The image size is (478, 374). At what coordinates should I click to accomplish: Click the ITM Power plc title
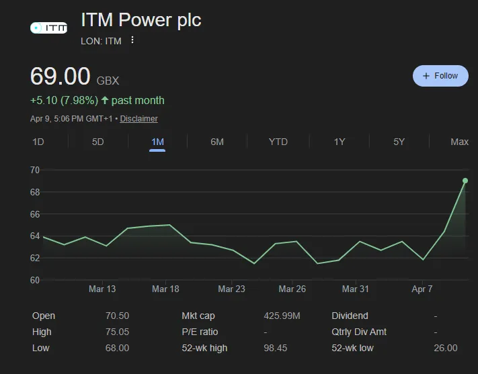(141, 19)
